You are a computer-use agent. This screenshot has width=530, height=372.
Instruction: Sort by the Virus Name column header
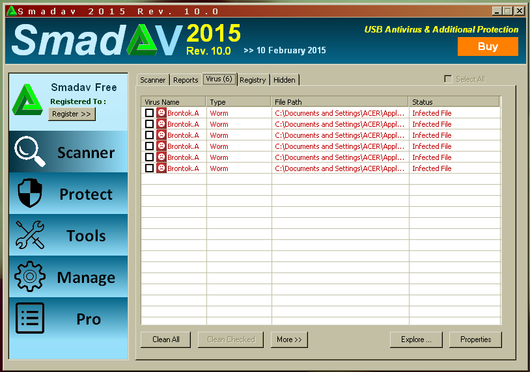pyautogui.click(x=173, y=102)
